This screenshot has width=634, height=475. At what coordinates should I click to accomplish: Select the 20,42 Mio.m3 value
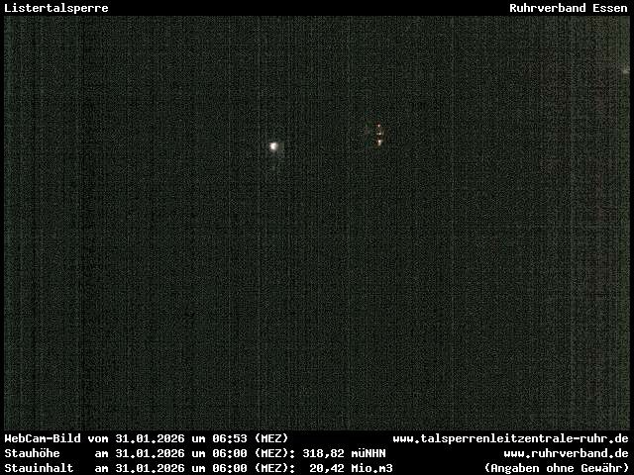click(351, 468)
